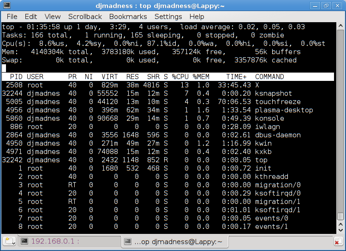The height and width of the screenshot is (251, 346).
Task: Click the kwin process name
Action: (x=263, y=143)
